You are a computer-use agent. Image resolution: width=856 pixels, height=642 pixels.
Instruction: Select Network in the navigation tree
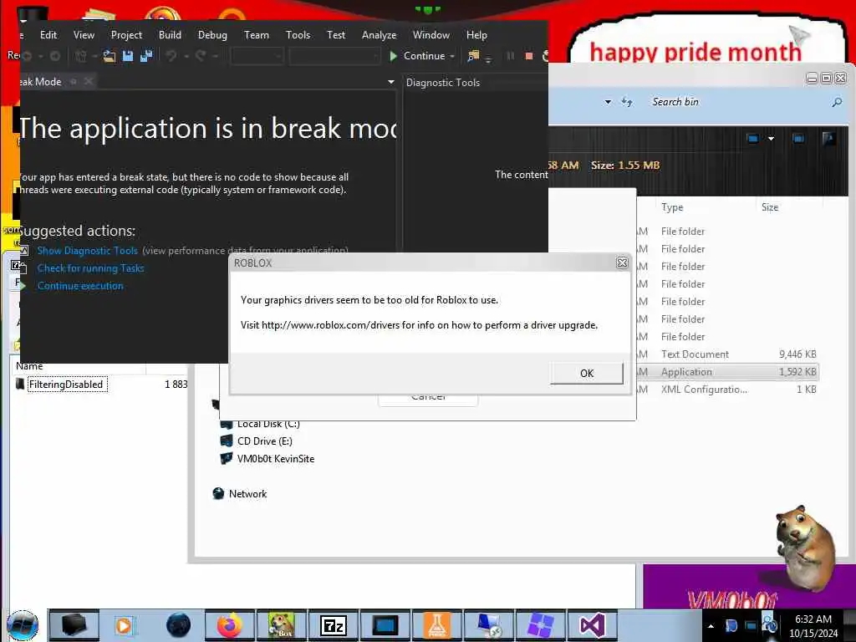tap(240, 493)
